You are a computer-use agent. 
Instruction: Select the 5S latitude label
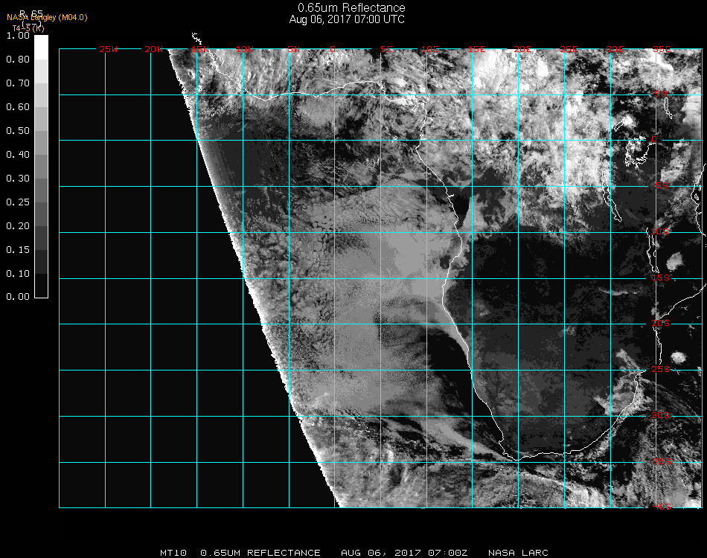(662, 185)
